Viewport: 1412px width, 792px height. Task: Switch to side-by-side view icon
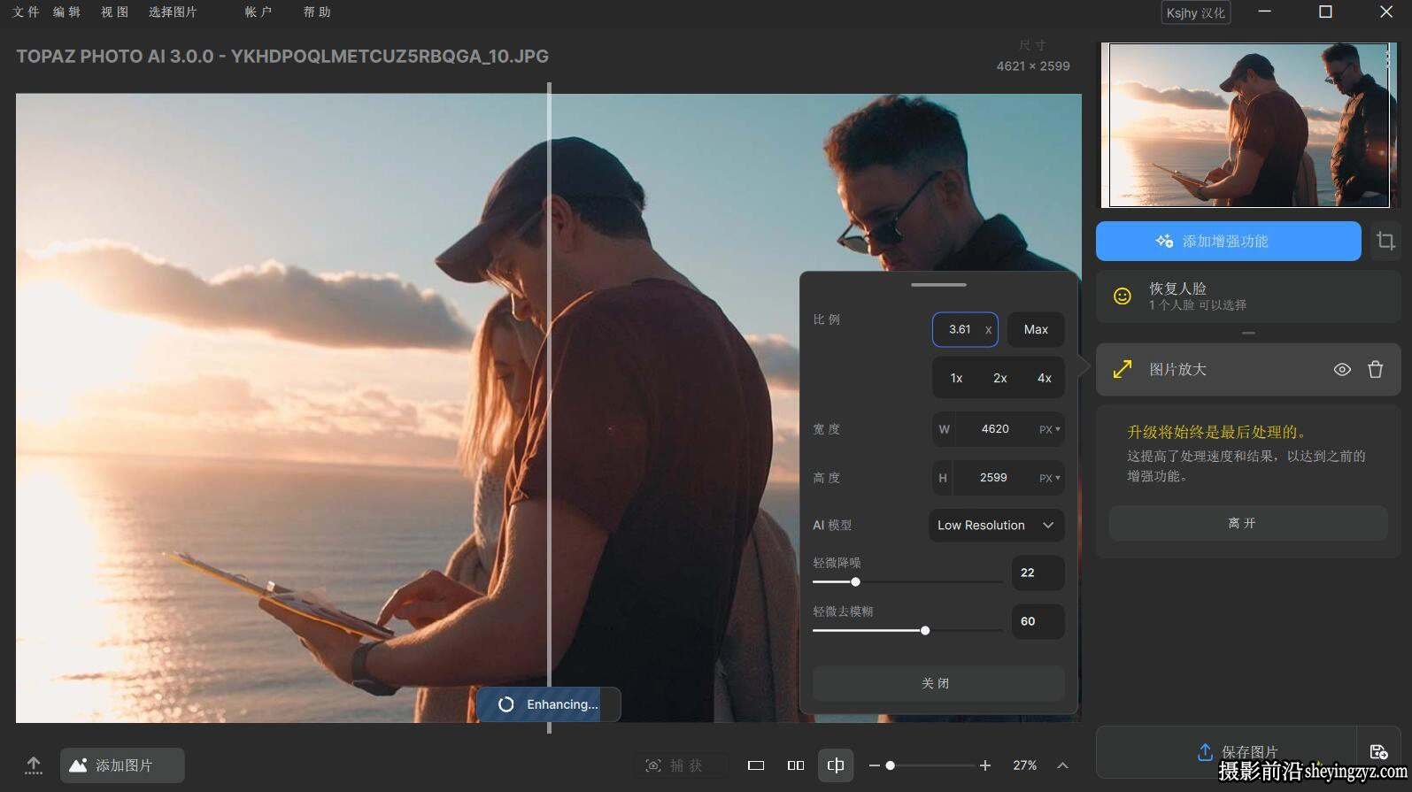pos(796,765)
